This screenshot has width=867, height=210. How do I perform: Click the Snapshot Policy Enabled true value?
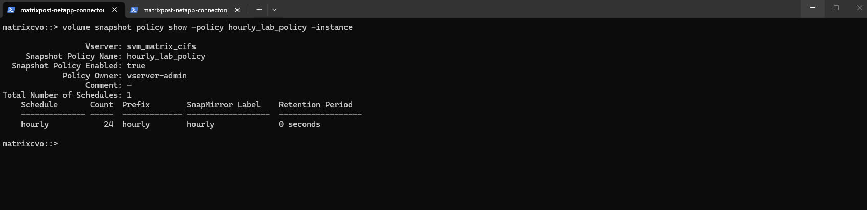(x=136, y=66)
